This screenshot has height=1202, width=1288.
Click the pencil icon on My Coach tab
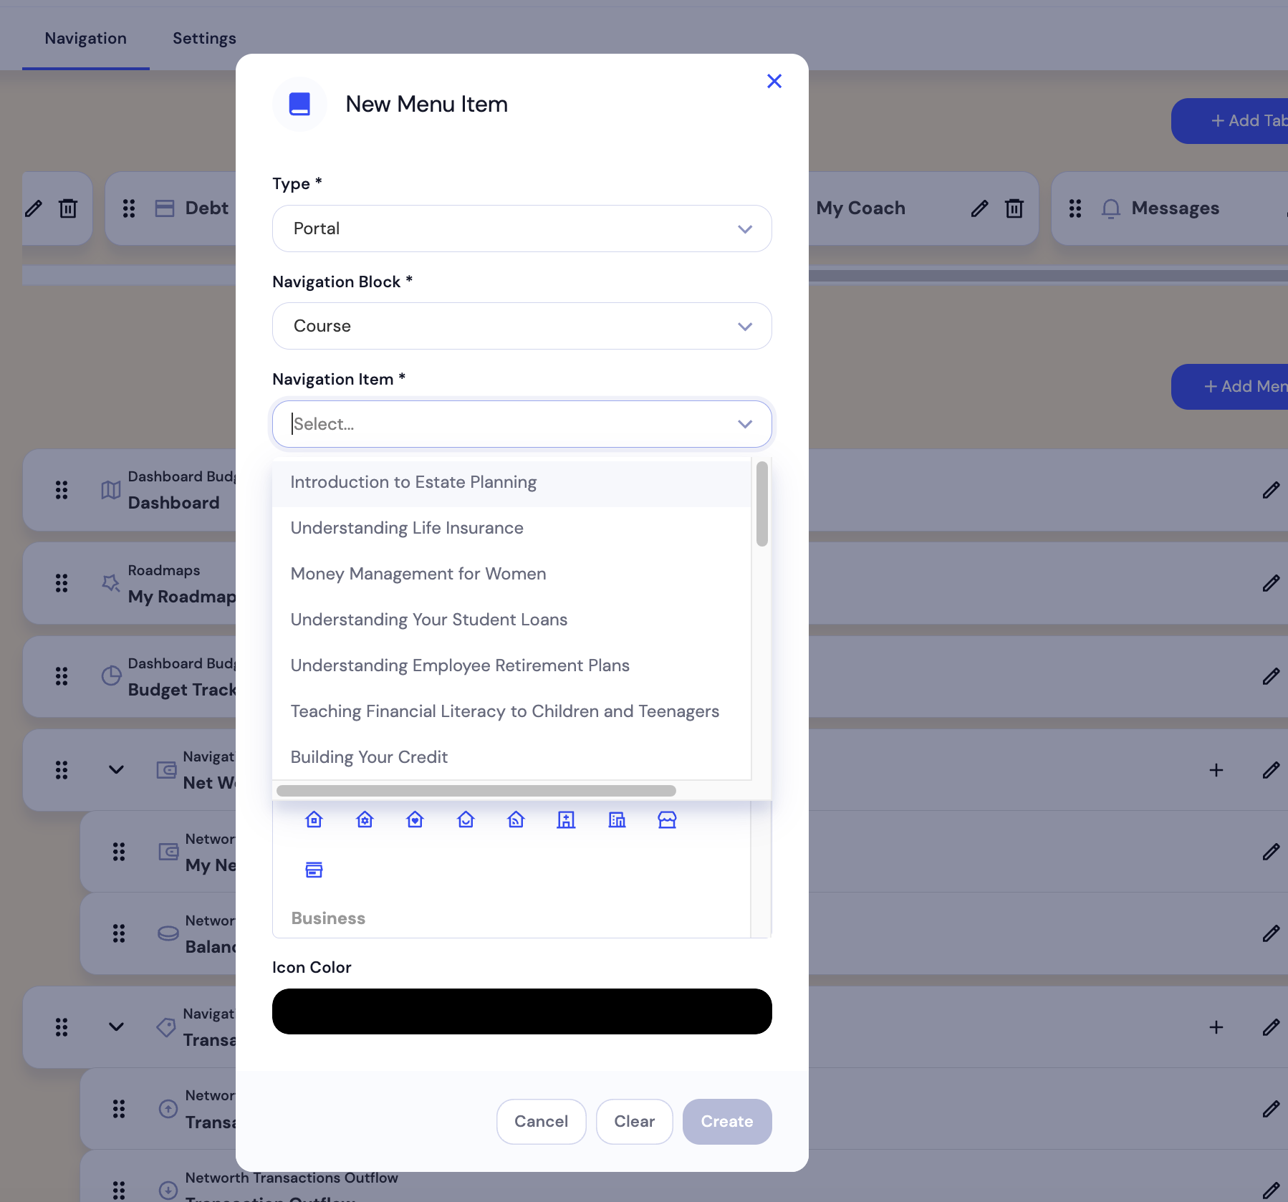point(979,208)
